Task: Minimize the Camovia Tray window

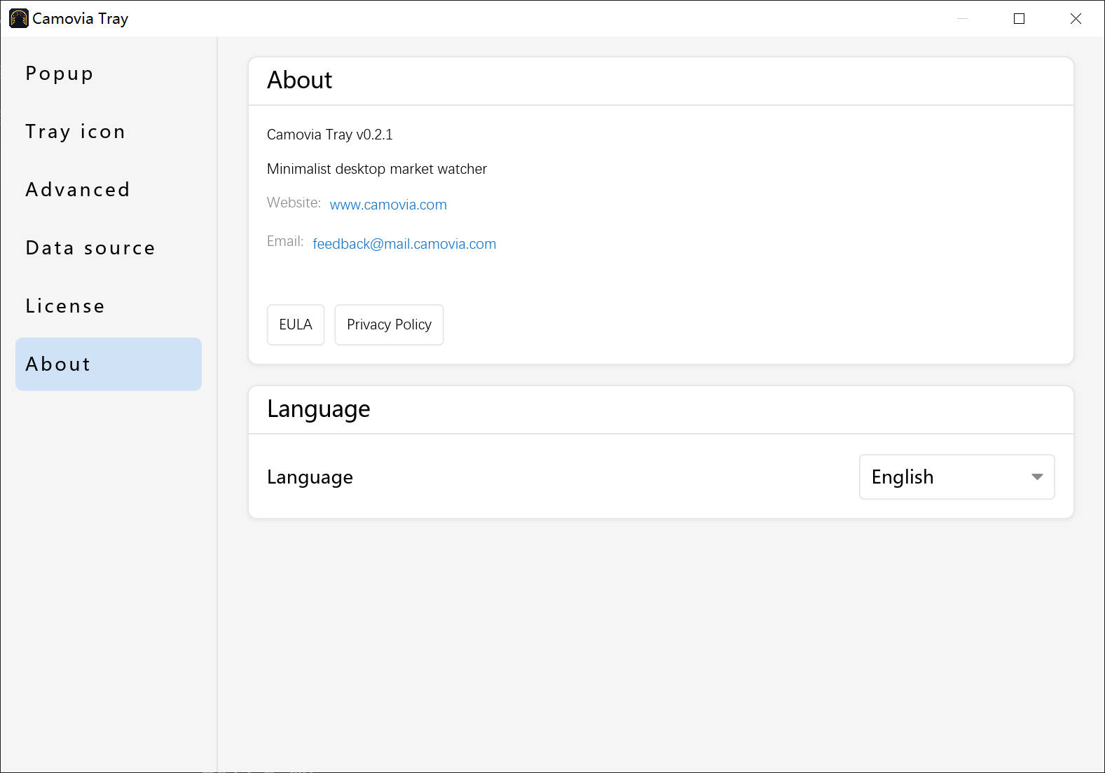Action: (x=963, y=19)
